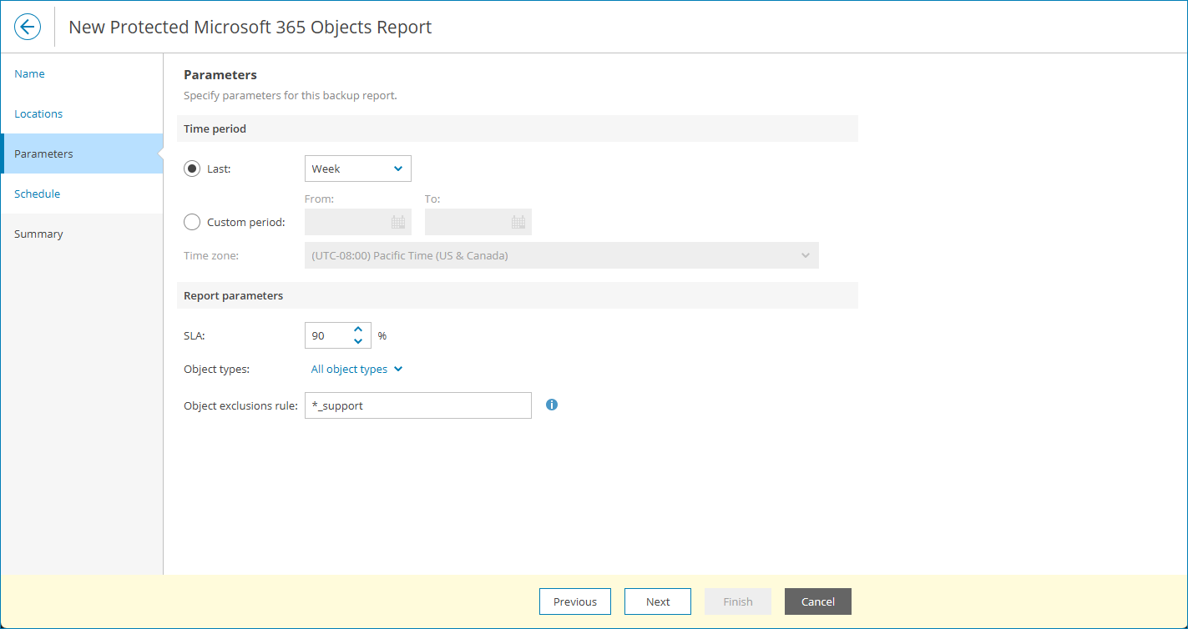Click the Object exclusions rule text field

tap(417, 405)
